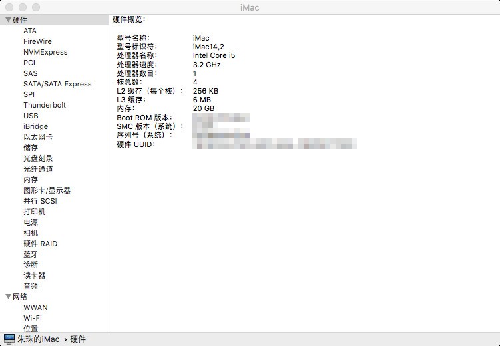Open 并行 SCSI in the sidebar
500x346 pixels.
40,201
